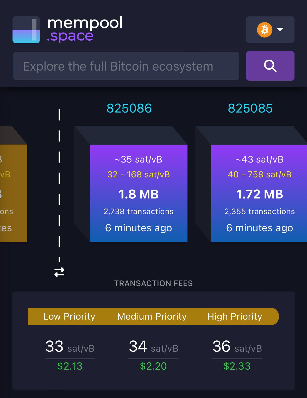The height and width of the screenshot is (398, 307).
Task: Click the Low Priority fee label
Action: [69, 316]
